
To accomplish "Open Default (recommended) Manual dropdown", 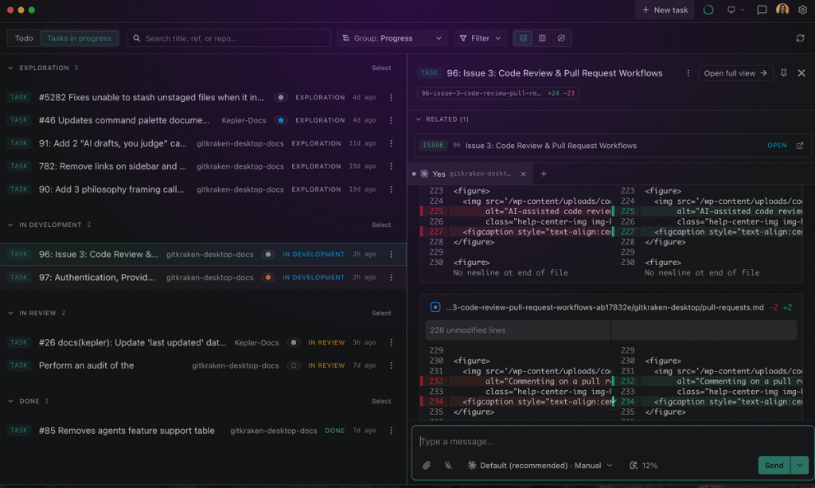I will (540, 466).
